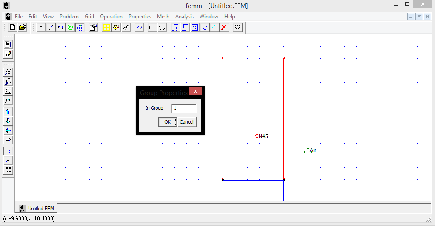
Task: Click the FEMM icon in menu bar
Action: pos(9,17)
